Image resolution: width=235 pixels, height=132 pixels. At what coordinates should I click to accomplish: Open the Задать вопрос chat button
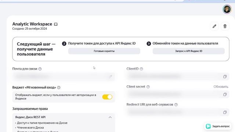click(x=218, y=126)
